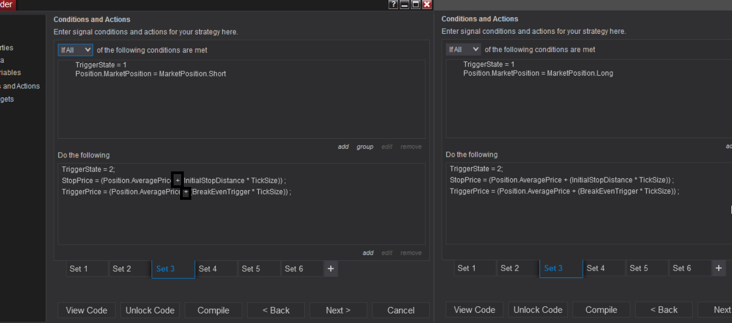Add a new set tab in right panel
The width and height of the screenshot is (732, 323).
(719, 268)
